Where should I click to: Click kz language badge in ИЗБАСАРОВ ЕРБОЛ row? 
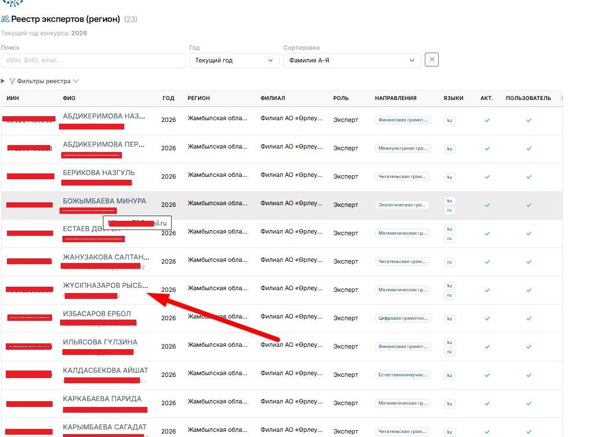point(449,319)
